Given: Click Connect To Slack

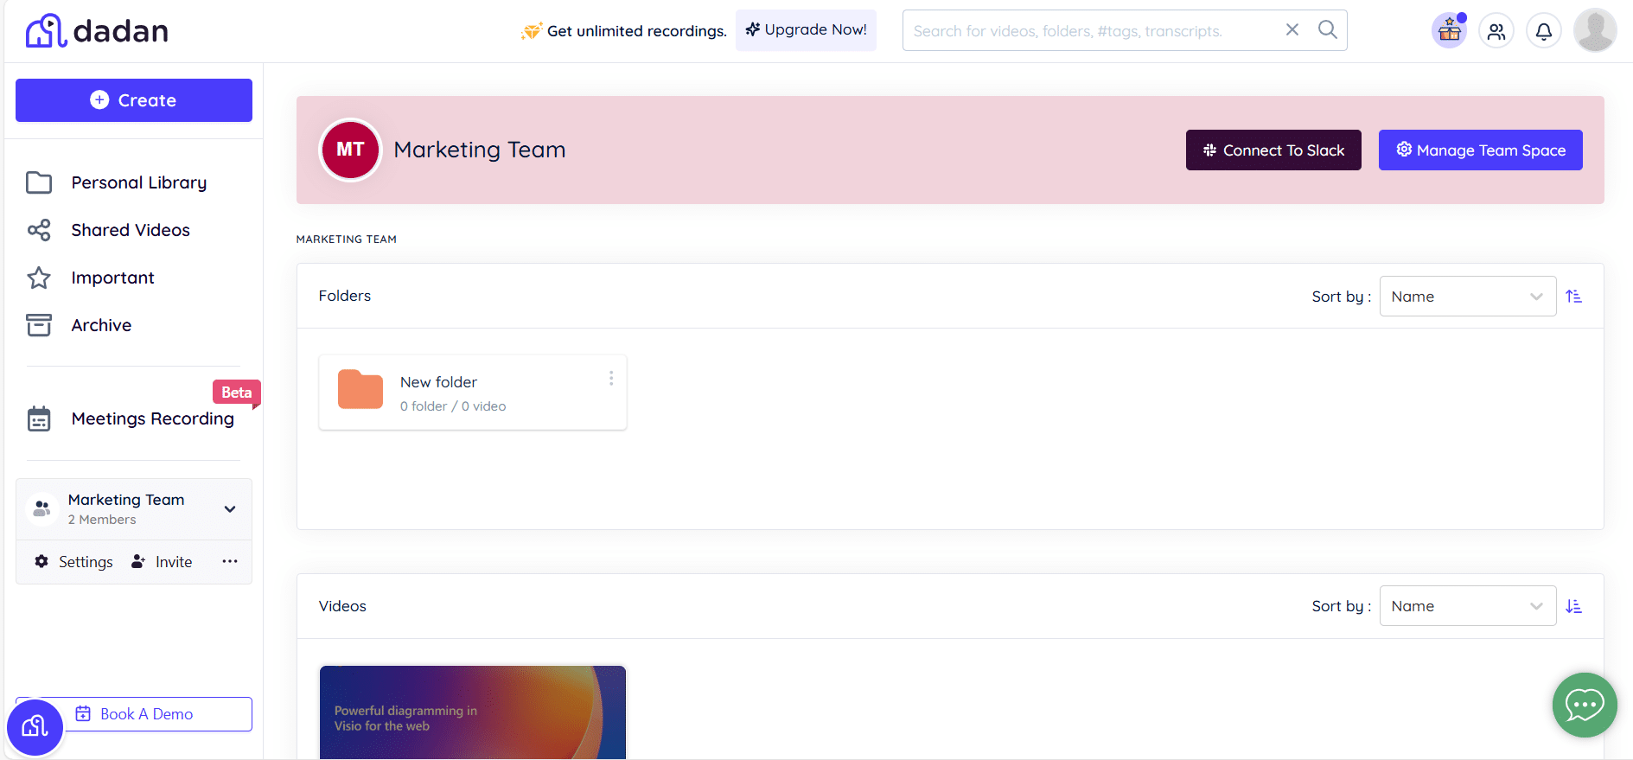Looking at the screenshot, I should (x=1273, y=150).
